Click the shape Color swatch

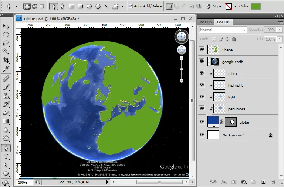[256, 6]
